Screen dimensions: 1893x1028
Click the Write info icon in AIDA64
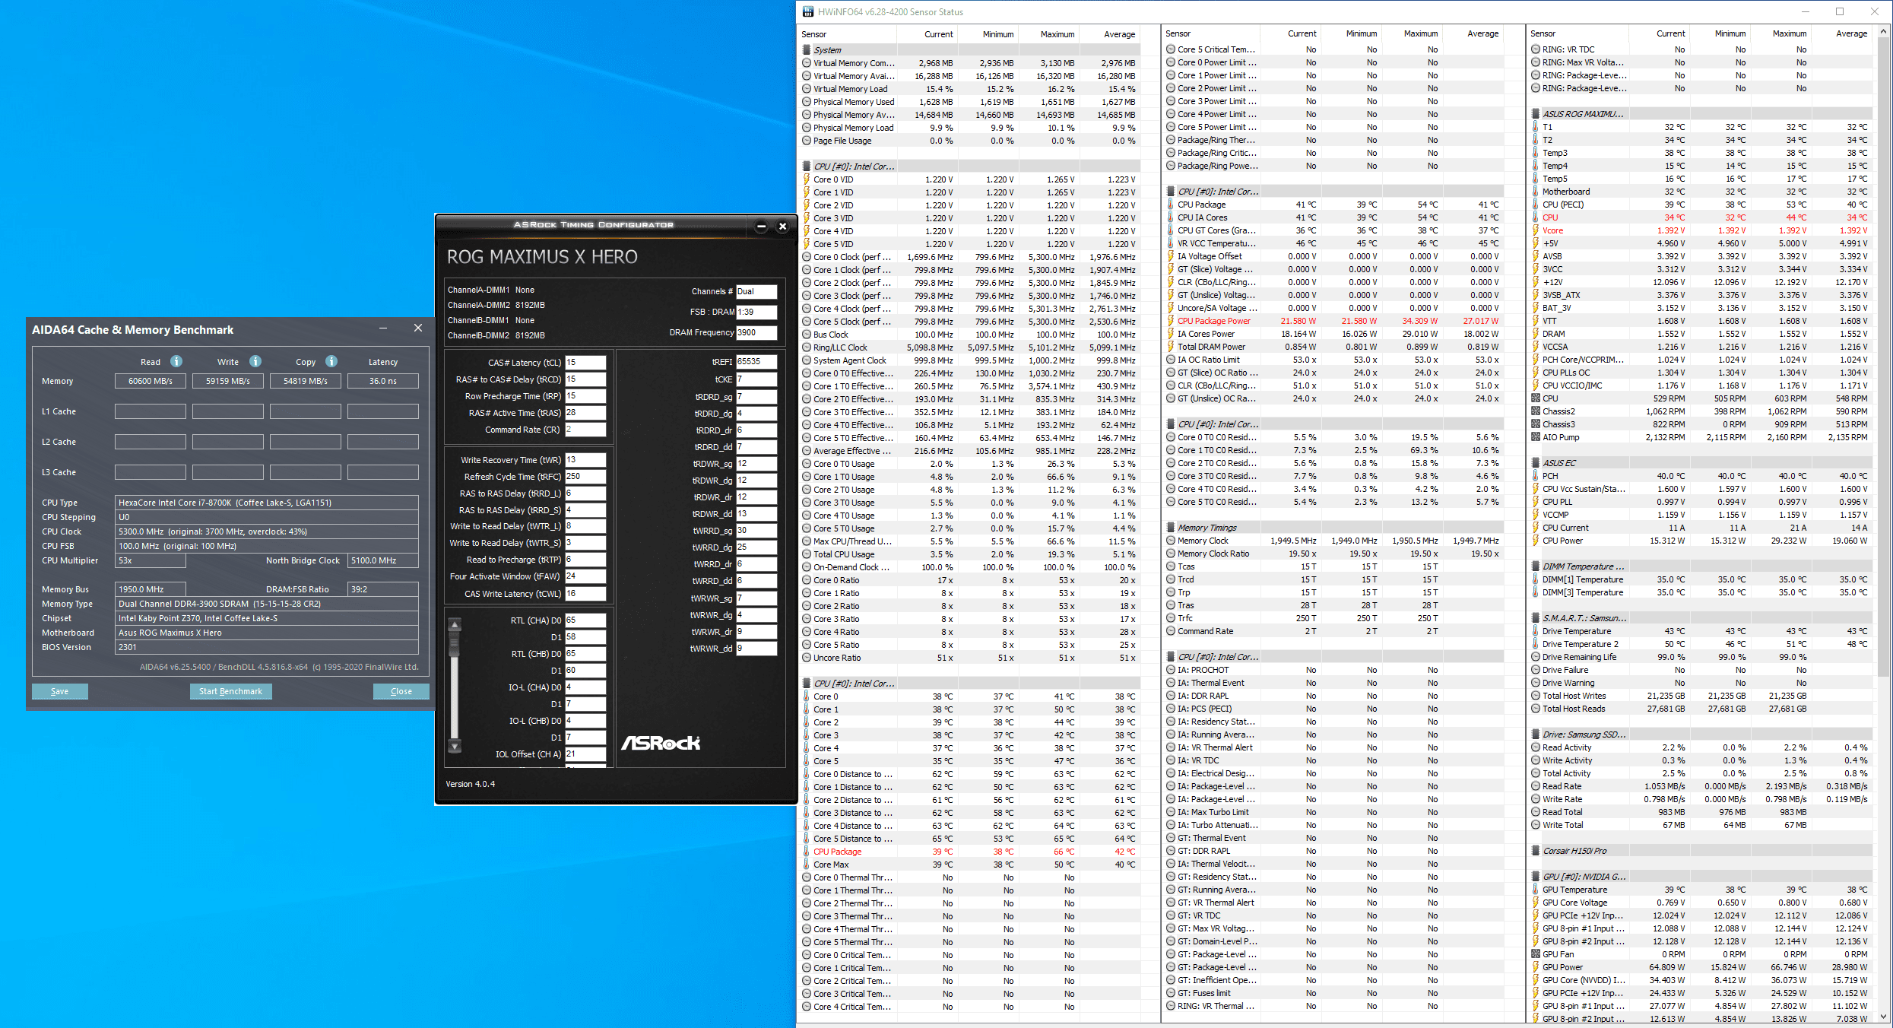[255, 361]
